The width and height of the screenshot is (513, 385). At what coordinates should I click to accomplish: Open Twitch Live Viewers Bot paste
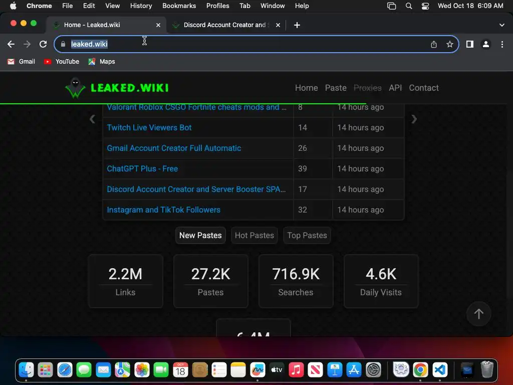click(x=149, y=128)
